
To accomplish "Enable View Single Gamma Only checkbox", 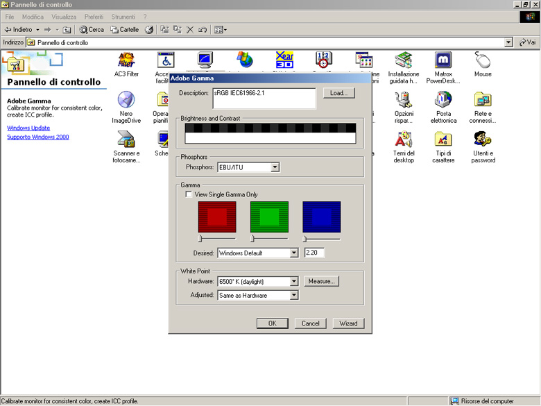I will [x=189, y=194].
